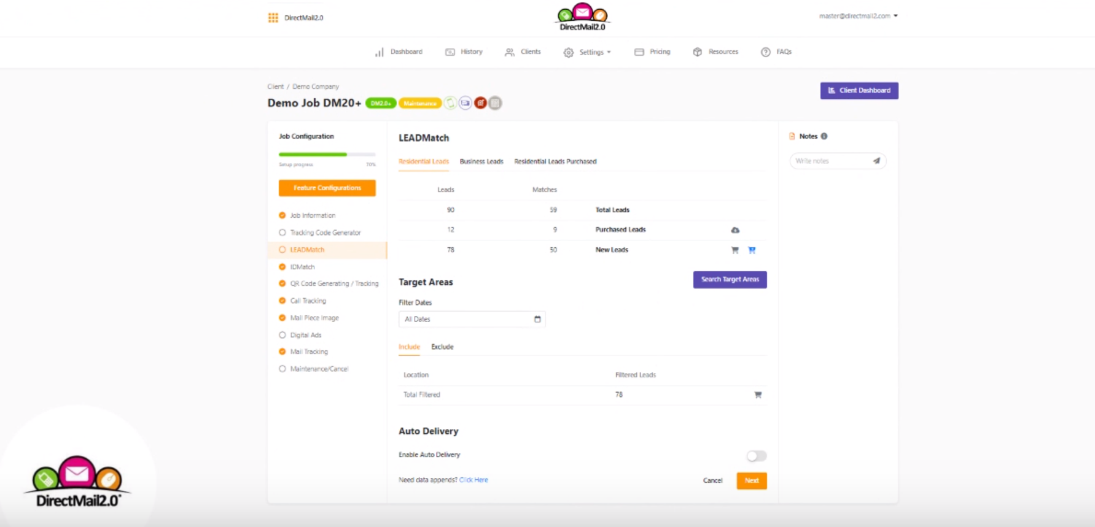The width and height of the screenshot is (1095, 527).
Task: Switch to Residential Leads Purchased tab
Action: point(555,161)
